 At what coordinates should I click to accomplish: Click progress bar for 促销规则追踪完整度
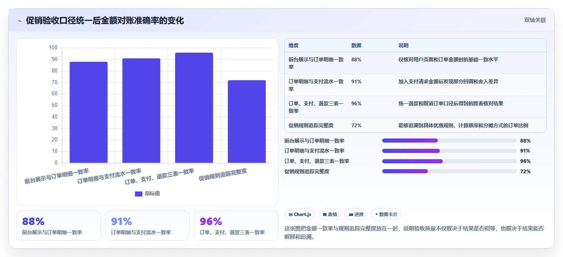[x=449, y=171]
